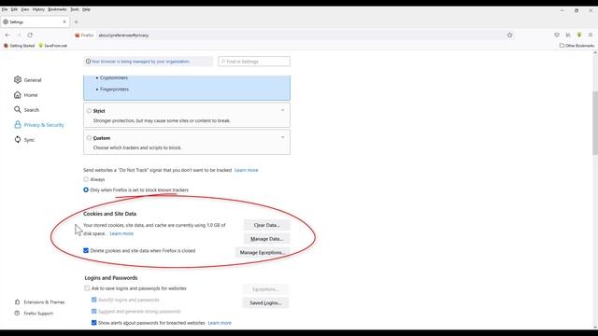Image resolution: width=598 pixels, height=336 pixels.
Task: Click the logins Exceptions button
Action: [x=265, y=289]
